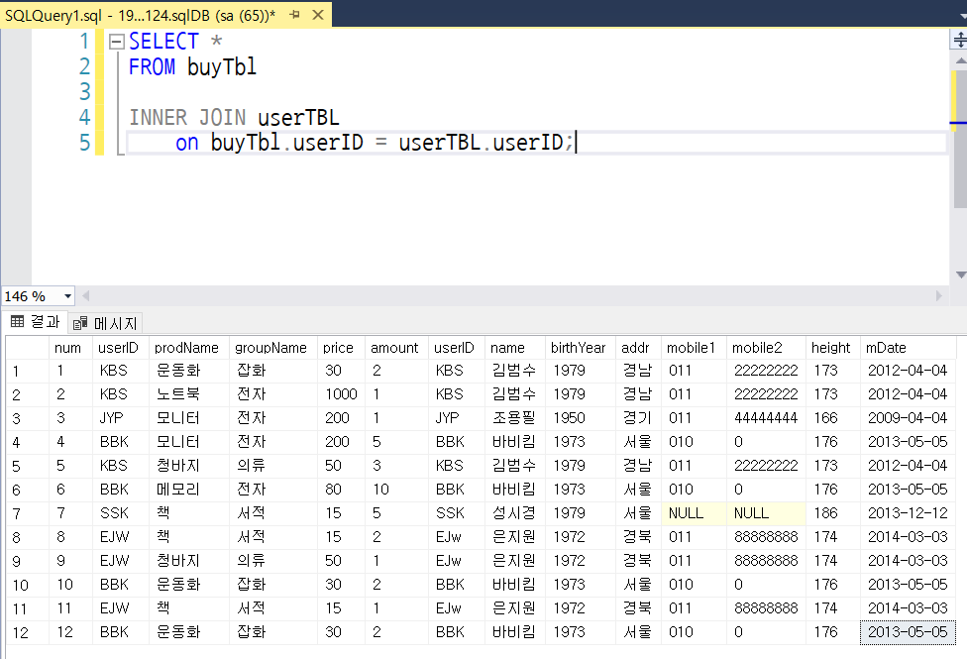
Task: Select result row header 1
Action: point(27,371)
